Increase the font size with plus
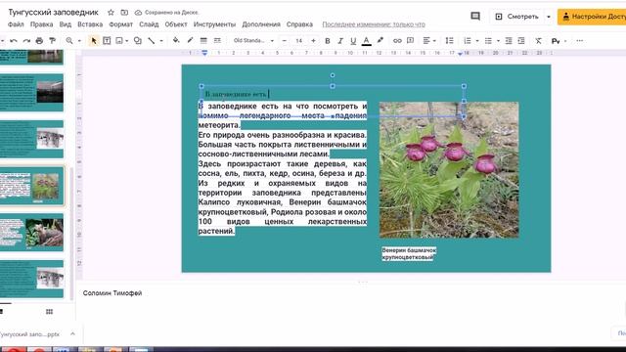The height and width of the screenshot is (352, 626). 313,41
